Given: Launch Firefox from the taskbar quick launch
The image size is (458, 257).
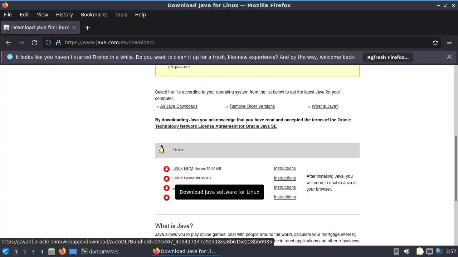Looking at the screenshot, I should click(62, 251).
